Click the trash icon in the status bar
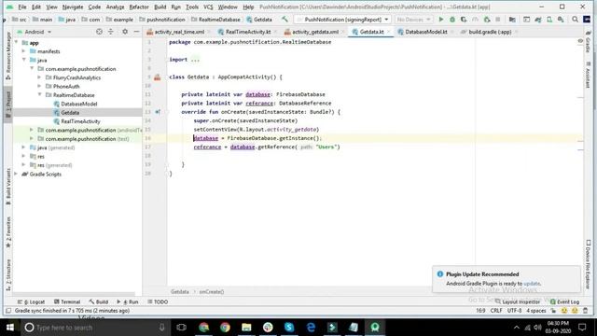 pyautogui.click(x=586, y=311)
